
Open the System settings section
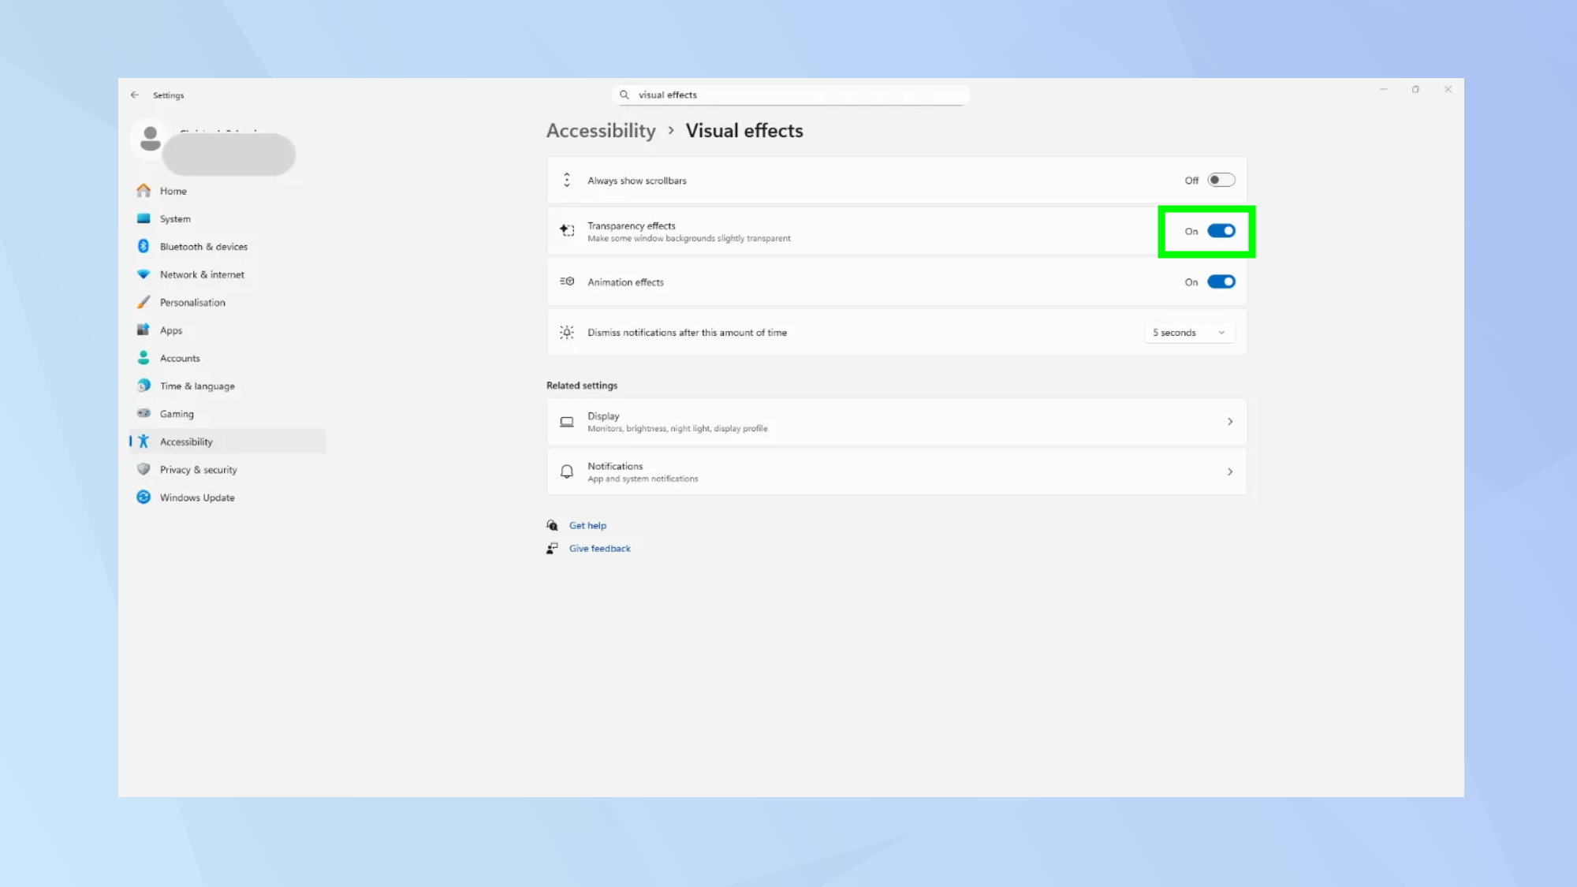pos(174,218)
